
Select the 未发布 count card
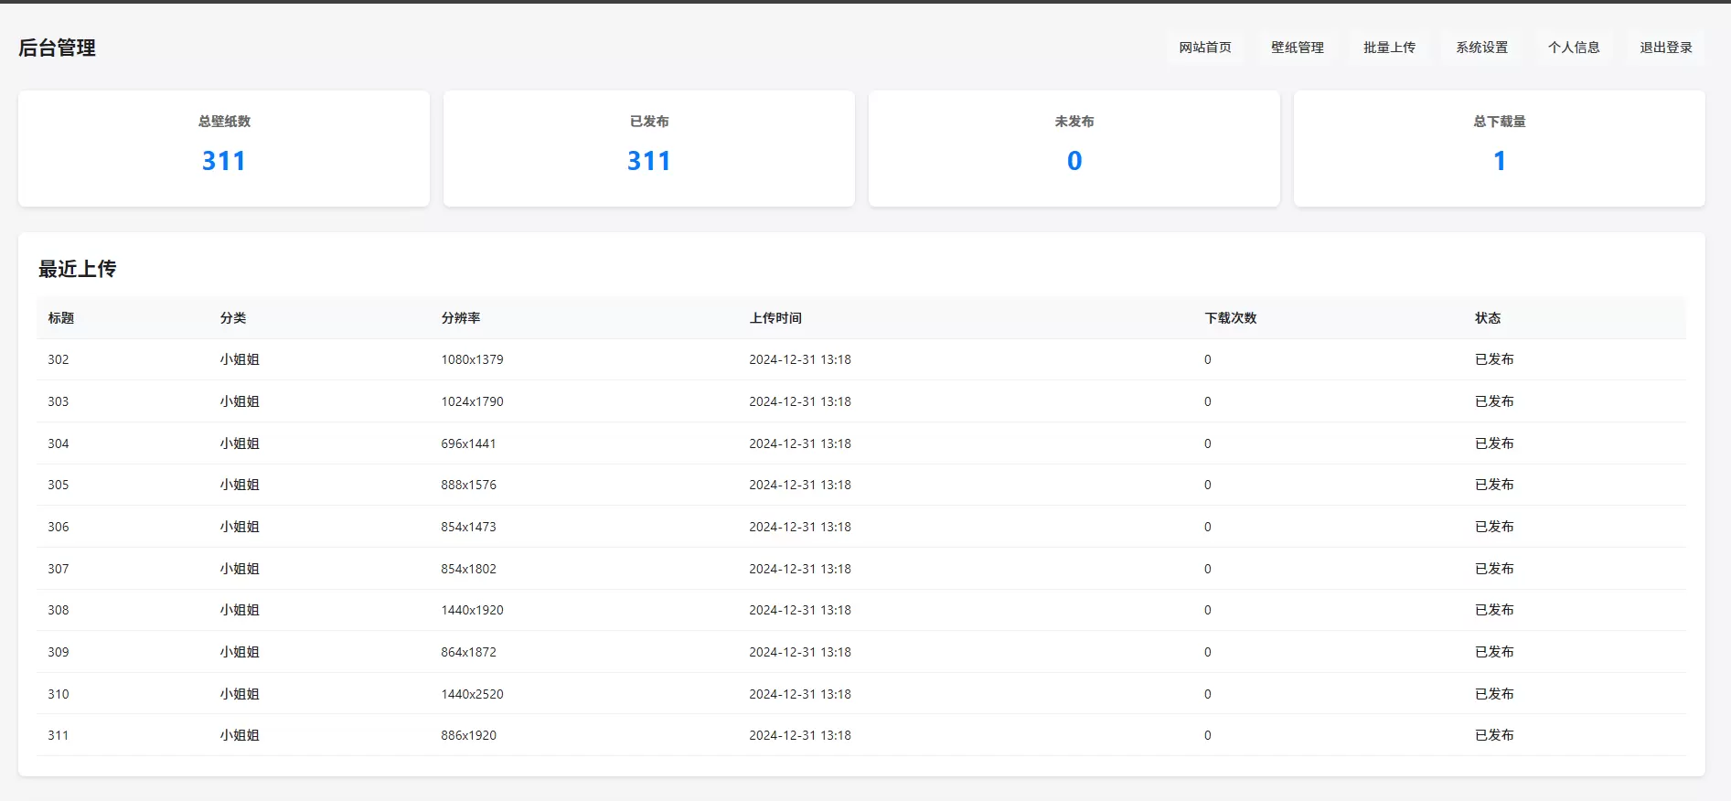point(1074,148)
